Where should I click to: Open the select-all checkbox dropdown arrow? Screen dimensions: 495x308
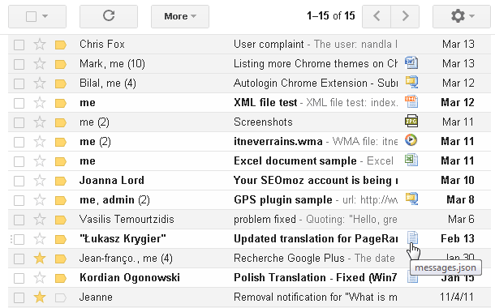tap(45, 16)
